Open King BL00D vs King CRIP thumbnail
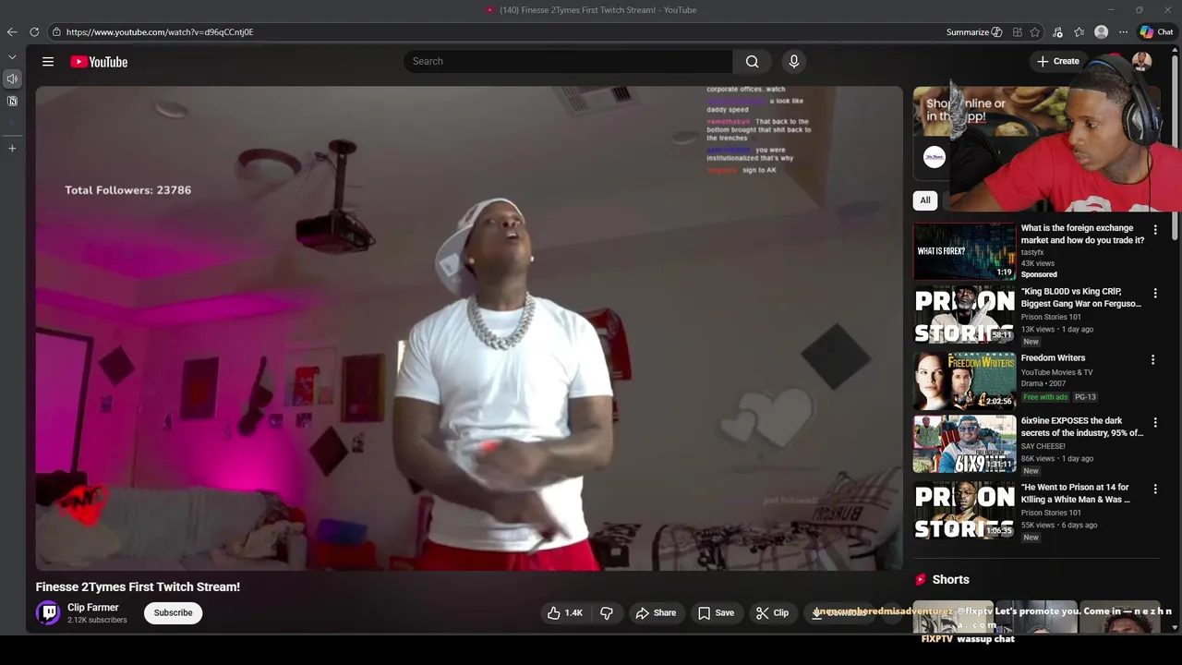Image resolution: width=1182 pixels, height=665 pixels. coord(964,315)
